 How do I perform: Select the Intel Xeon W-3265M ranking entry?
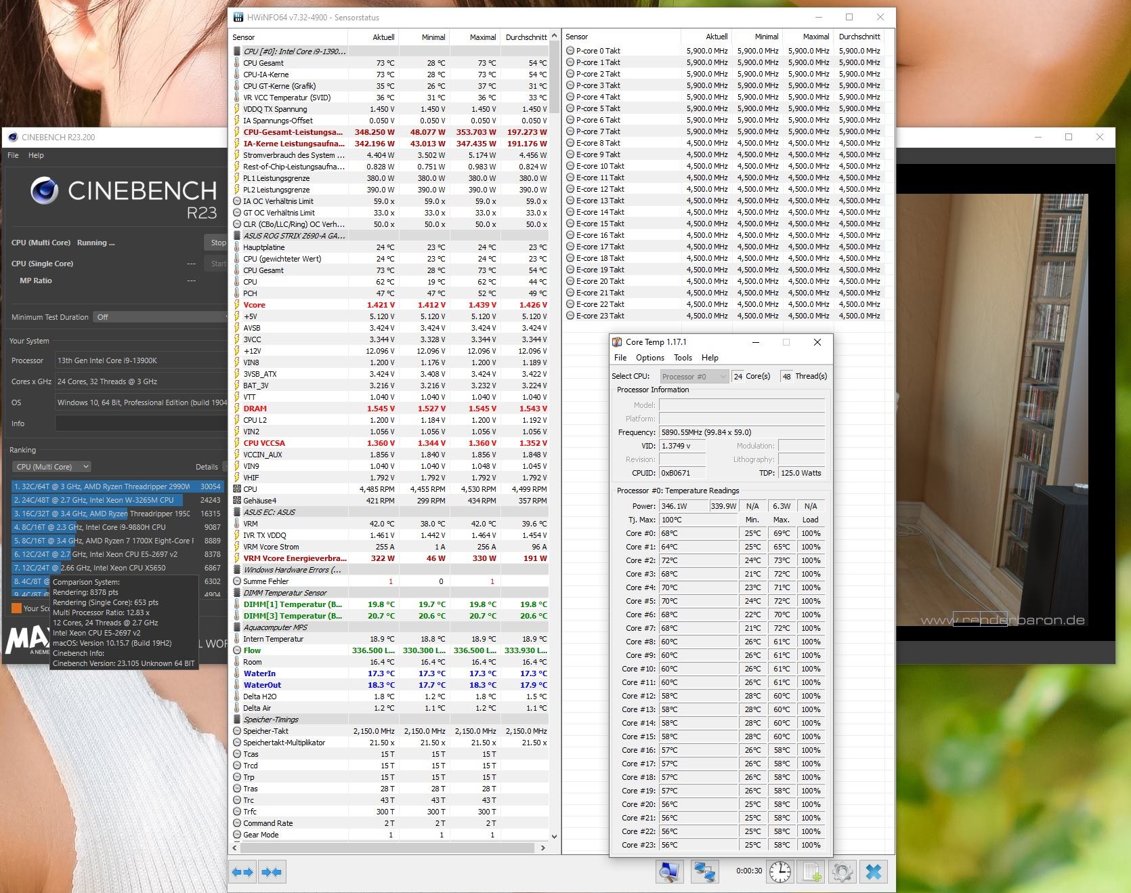point(117,500)
